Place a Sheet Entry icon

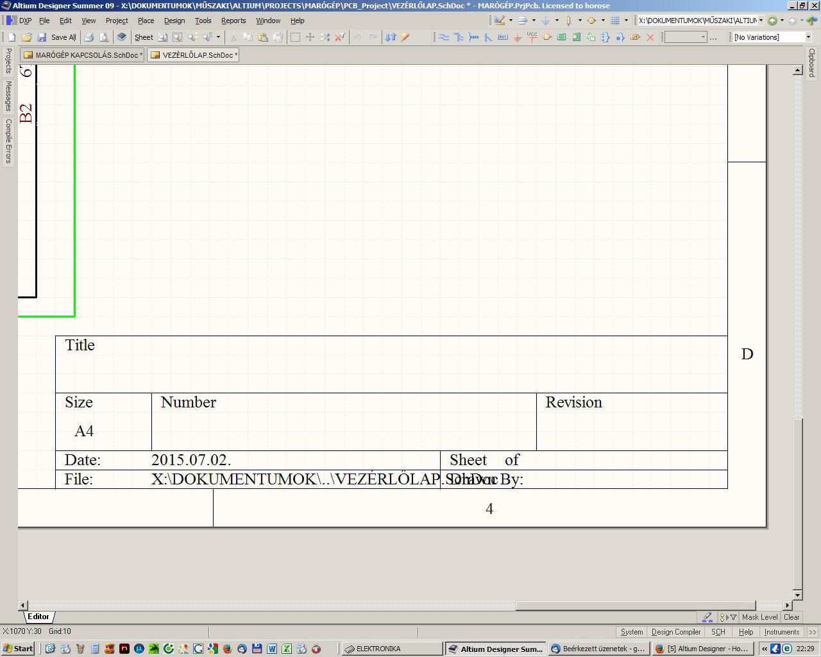(577, 37)
